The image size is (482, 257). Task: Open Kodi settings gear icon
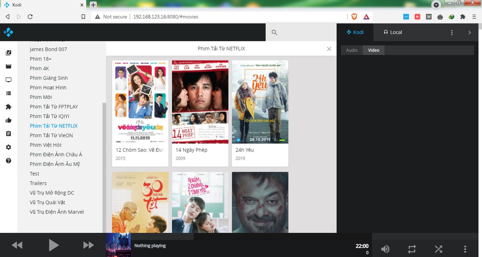click(8, 147)
